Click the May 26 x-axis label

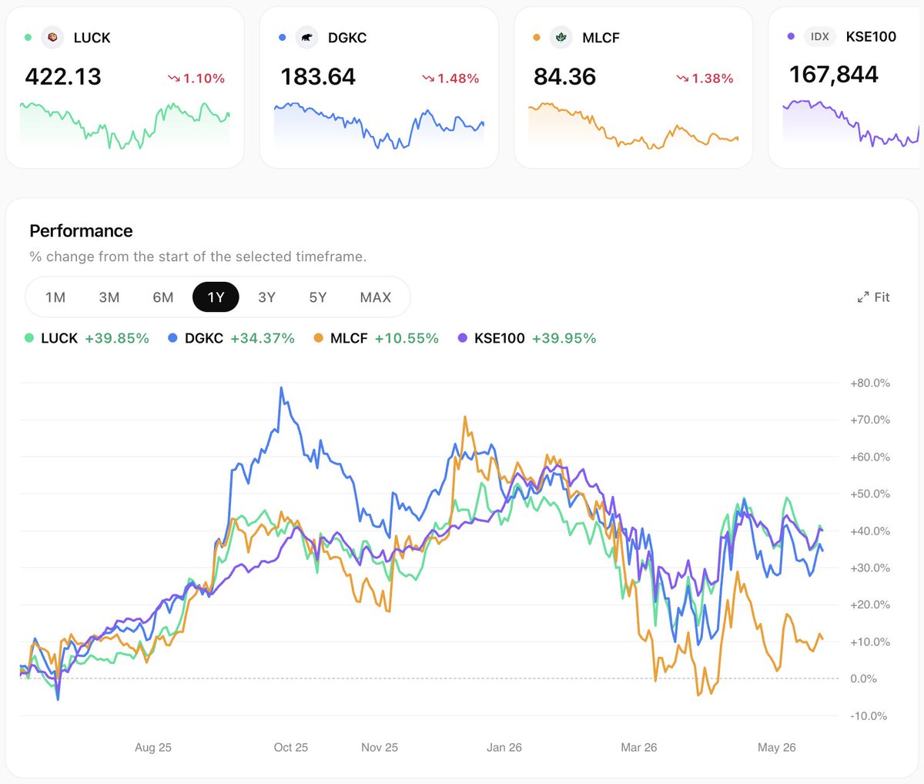[x=777, y=747]
